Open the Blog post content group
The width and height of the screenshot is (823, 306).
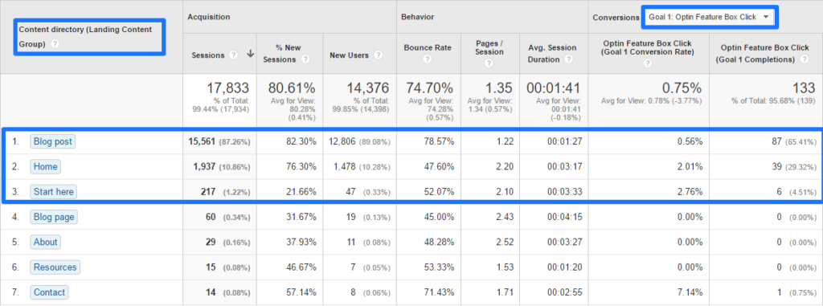pyautogui.click(x=52, y=141)
